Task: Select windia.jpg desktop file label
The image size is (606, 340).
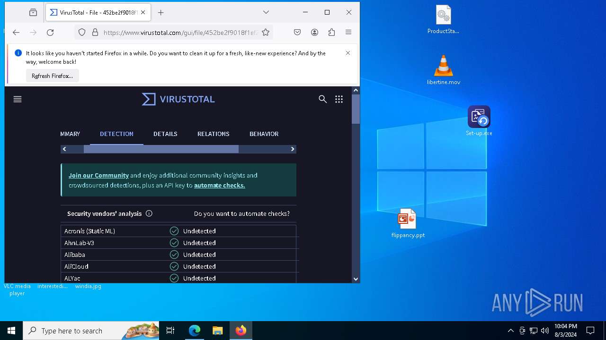Action: pos(88,286)
